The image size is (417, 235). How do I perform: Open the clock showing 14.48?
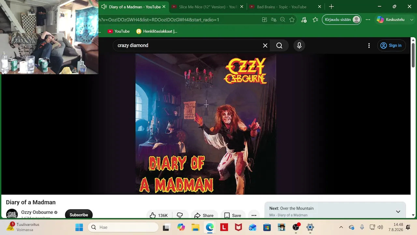396,227
